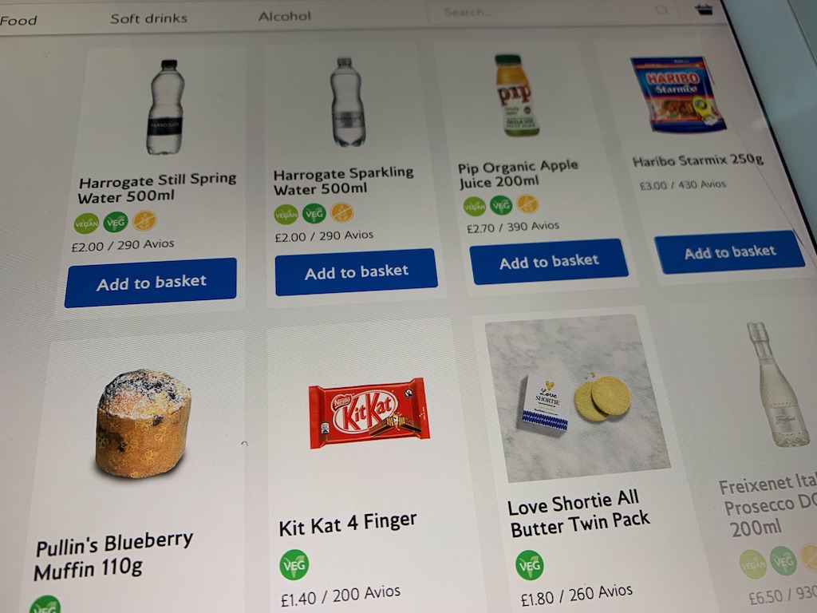Tap Veg badge on Harrogate Sparkling Water
This screenshot has width=817, height=613.
(x=314, y=213)
